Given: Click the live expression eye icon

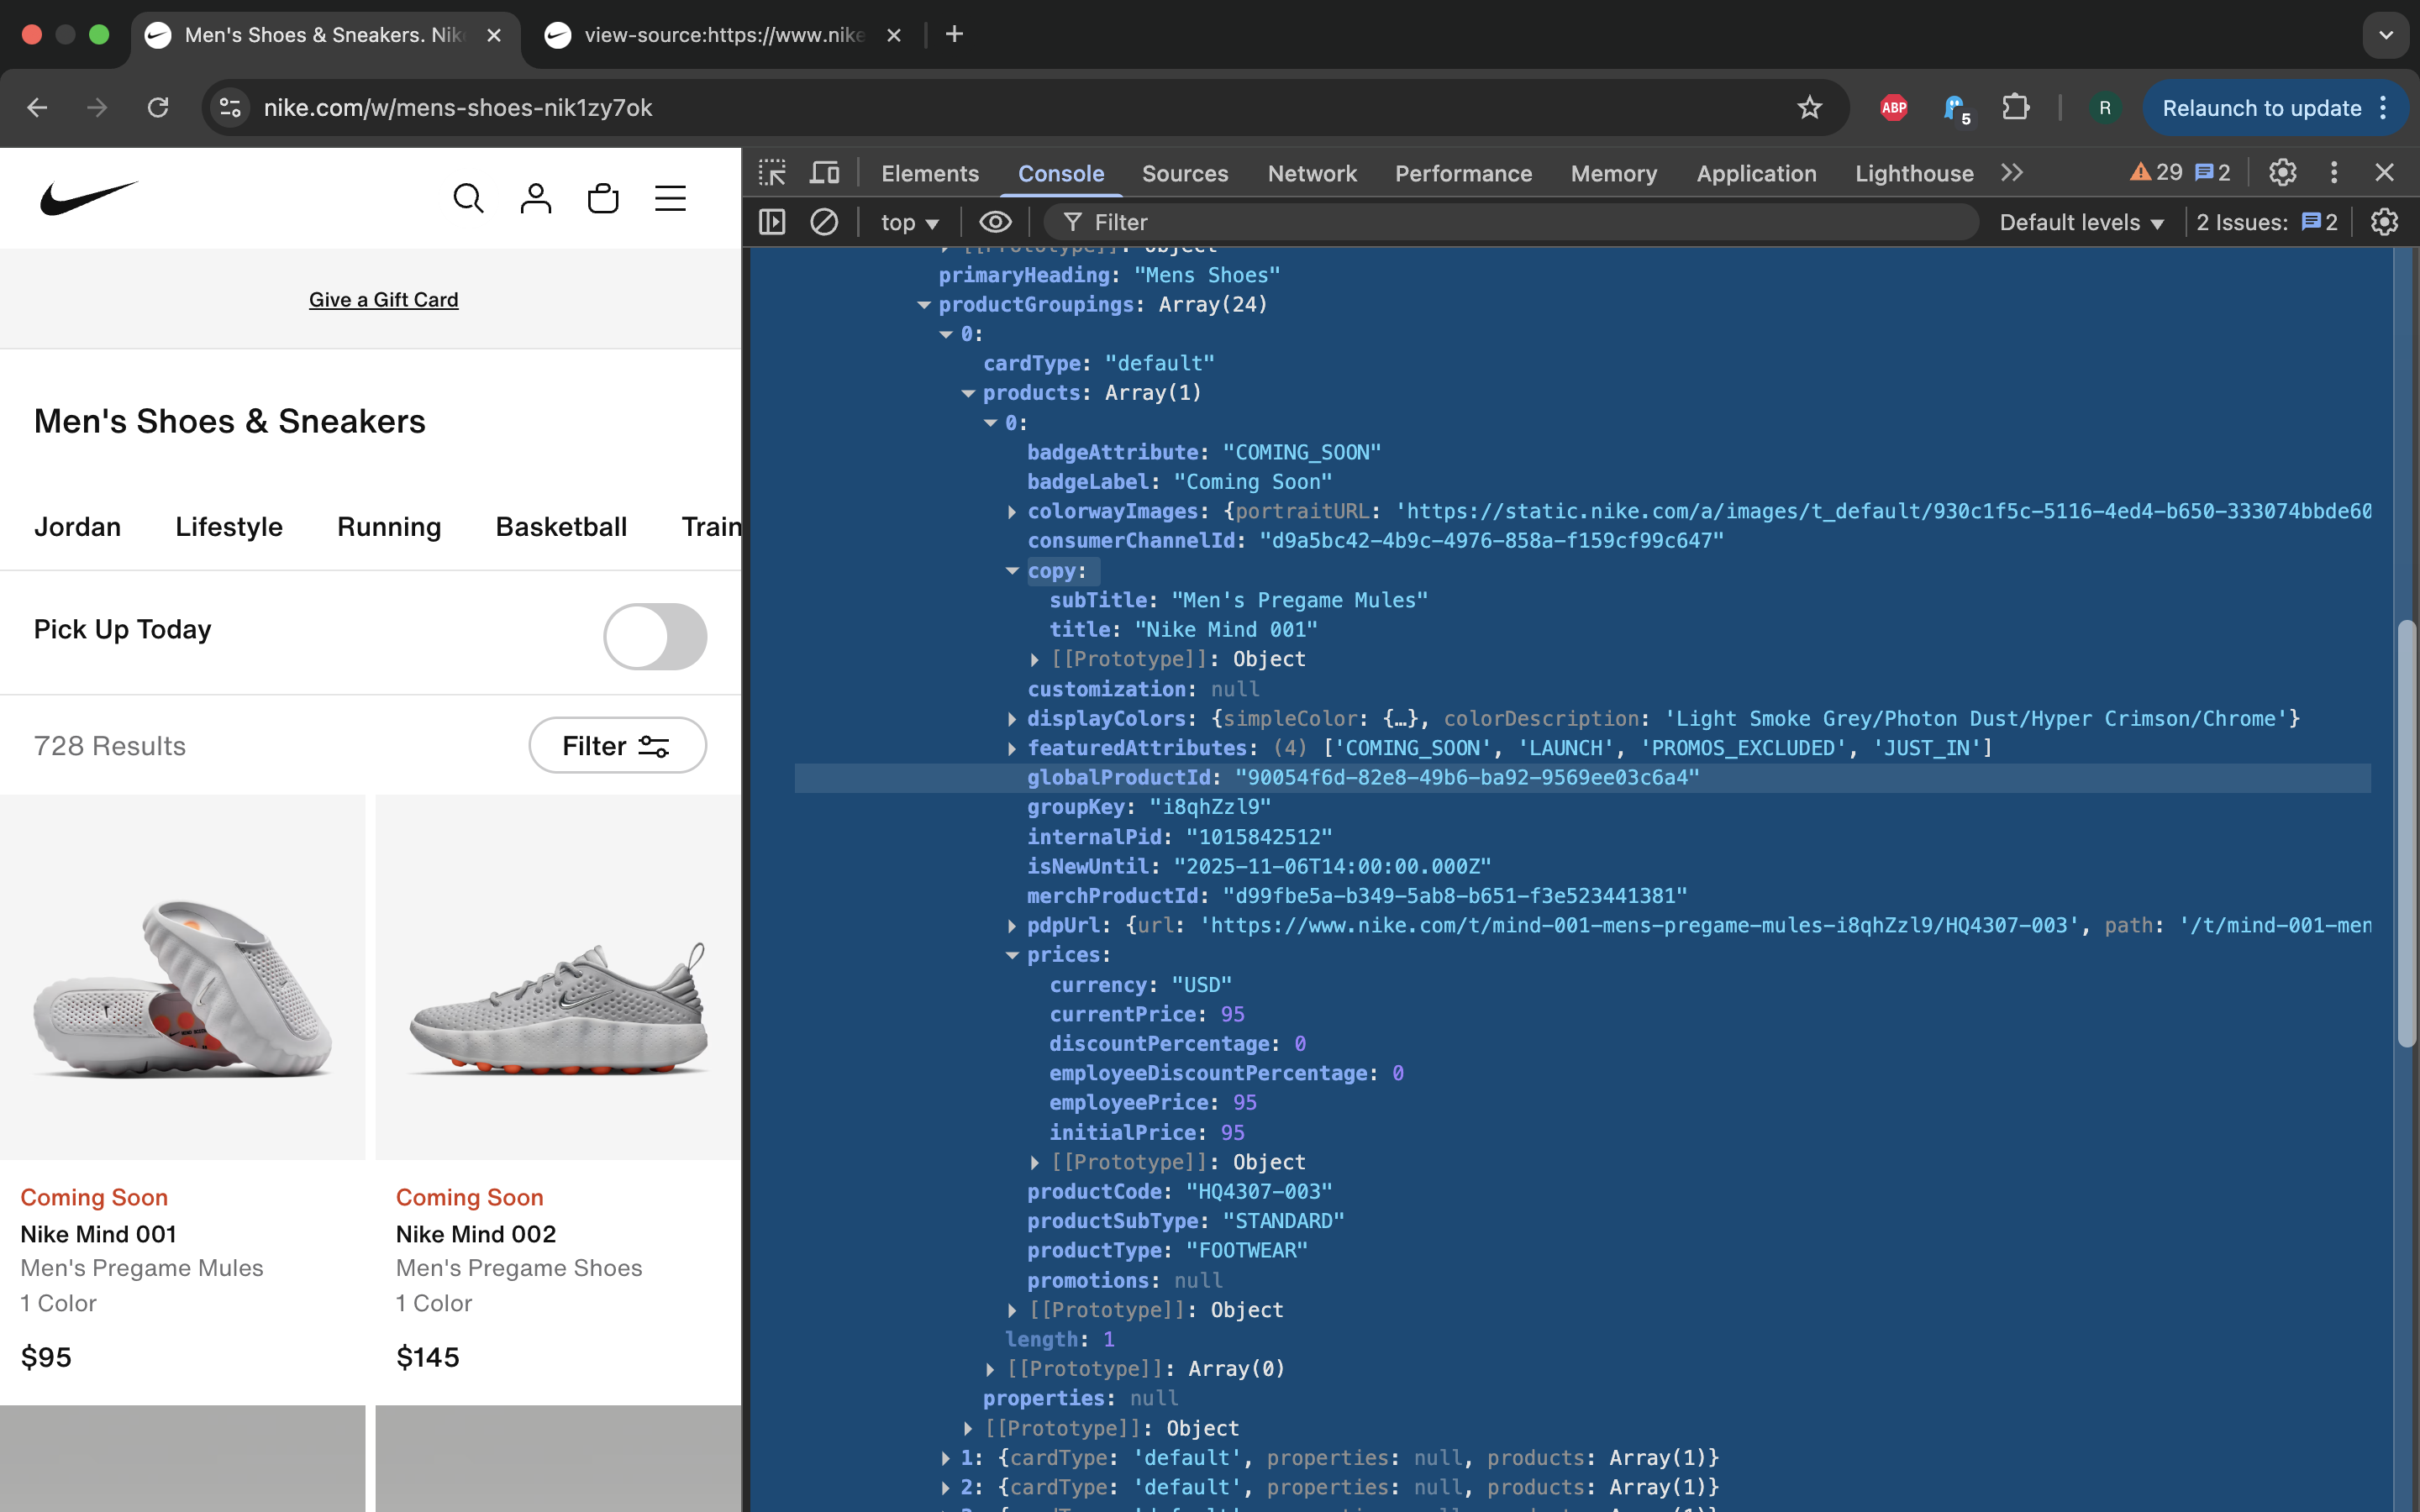Looking at the screenshot, I should [995, 222].
